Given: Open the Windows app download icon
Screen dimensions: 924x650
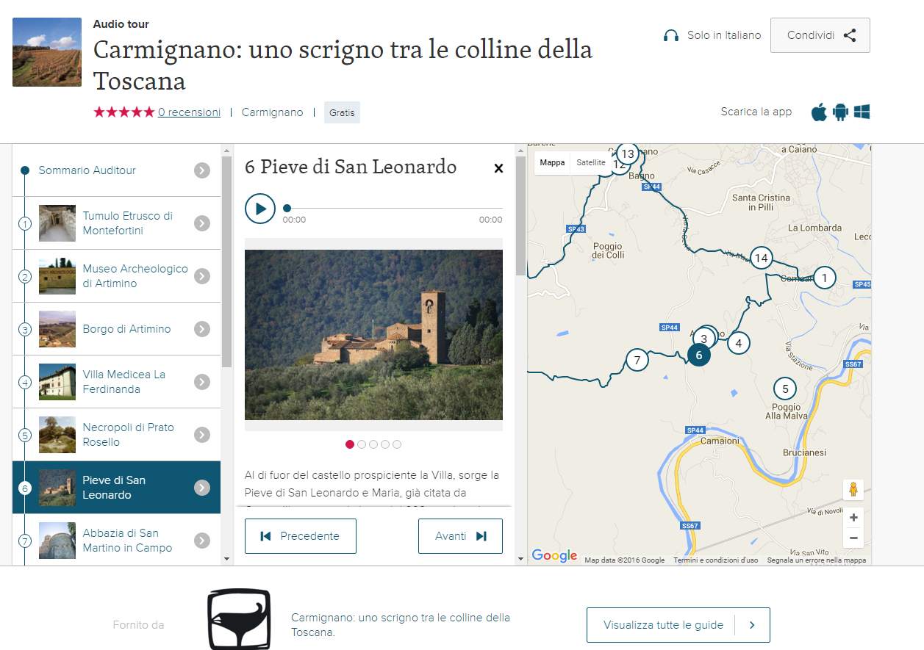Looking at the screenshot, I should click(862, 112).
